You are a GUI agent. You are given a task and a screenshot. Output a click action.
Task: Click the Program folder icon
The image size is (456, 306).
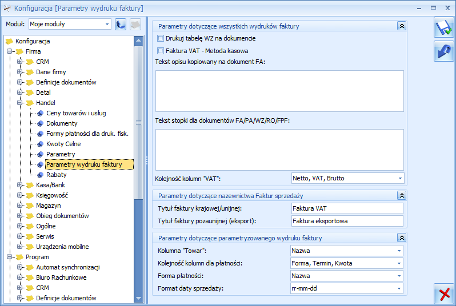[x=19, y=257]
